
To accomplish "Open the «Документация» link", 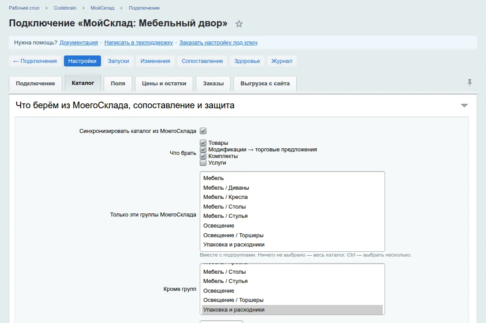I will [x=79, y=43].
